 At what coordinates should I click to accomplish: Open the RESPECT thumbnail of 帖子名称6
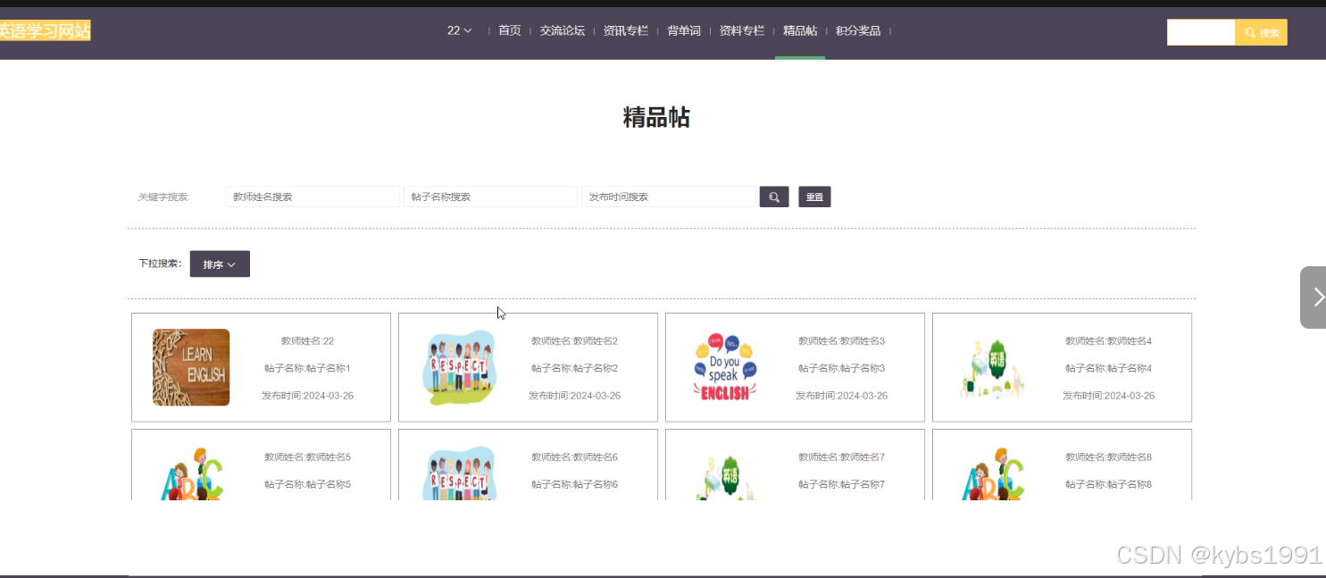(x=458, y=473)
